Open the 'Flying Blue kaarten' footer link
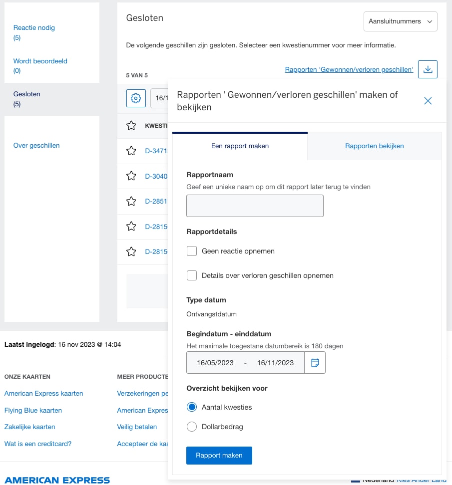The width and height of the screenshot is (452, 485). pyautogui.click(x=33, y=410)
